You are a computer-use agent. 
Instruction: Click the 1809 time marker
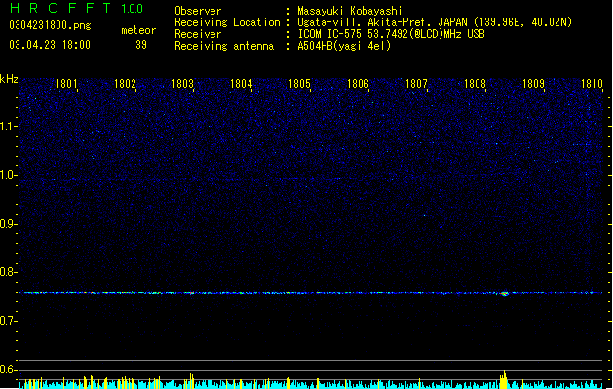[534, 84]
